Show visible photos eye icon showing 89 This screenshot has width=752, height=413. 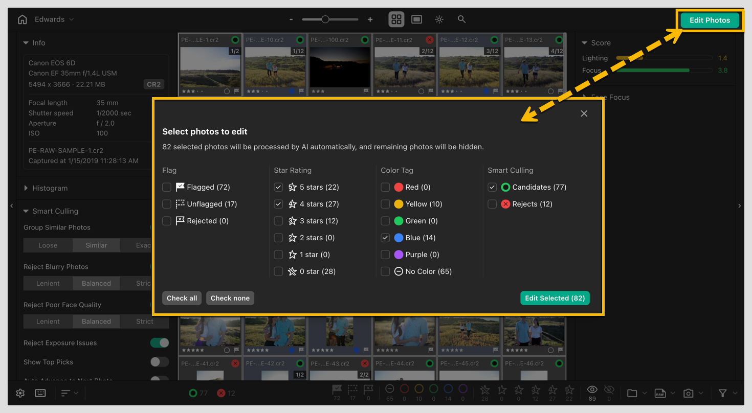[x=592, y=393]
